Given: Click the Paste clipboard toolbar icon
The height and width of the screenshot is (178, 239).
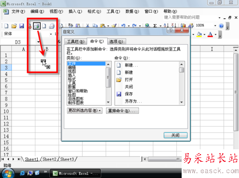Looking at the screenshot, I should [x=103, y=25].
